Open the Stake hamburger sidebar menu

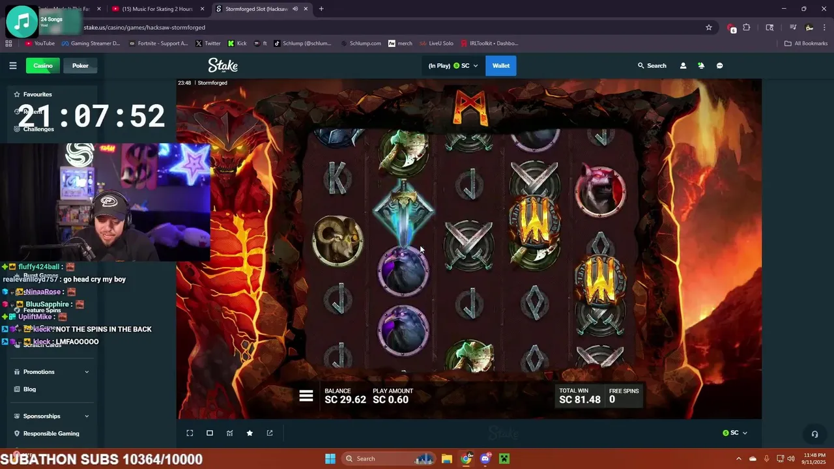(x=12, y=66)
